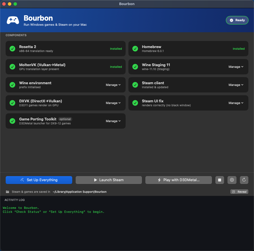Click the 'Welcome to Bourbon.' log line
The height and width of the screenshot is (251, 254).
click(21, 208)
